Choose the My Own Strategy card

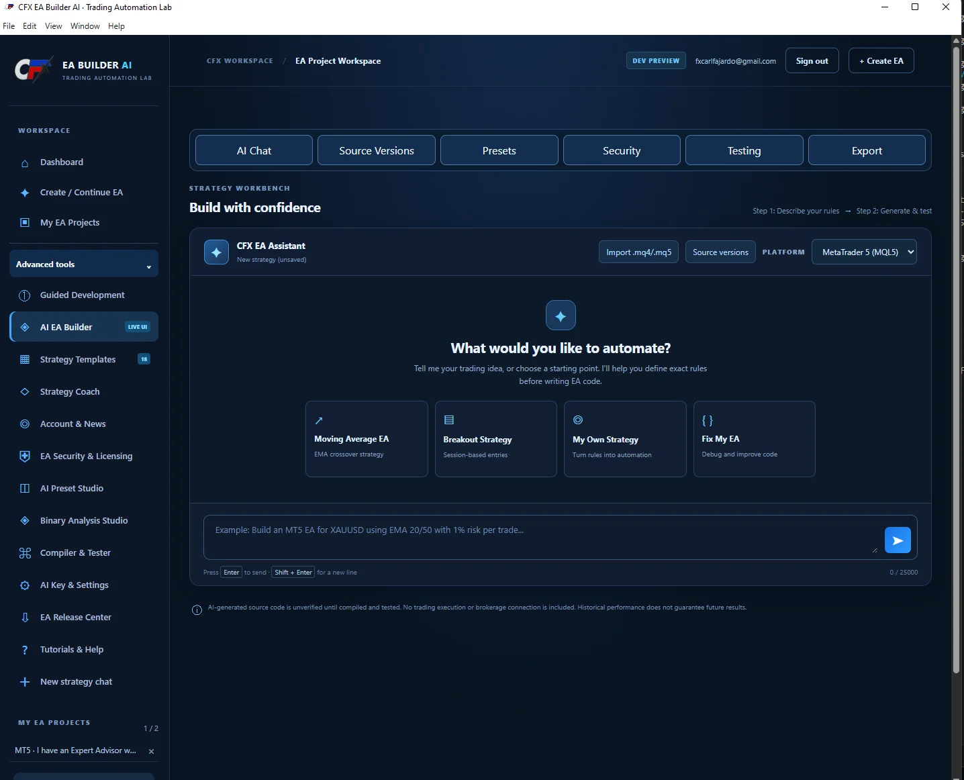(625, 439)
